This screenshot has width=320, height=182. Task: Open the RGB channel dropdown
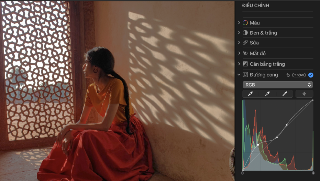(277, 85)
